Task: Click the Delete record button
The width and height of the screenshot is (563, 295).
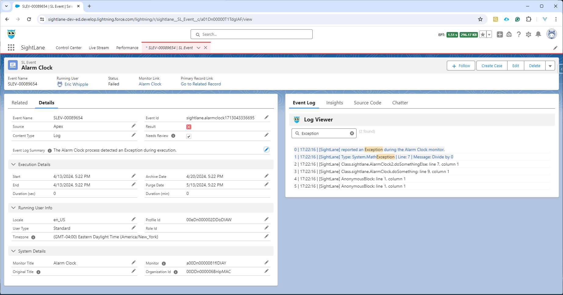Action: click(535, 66)
